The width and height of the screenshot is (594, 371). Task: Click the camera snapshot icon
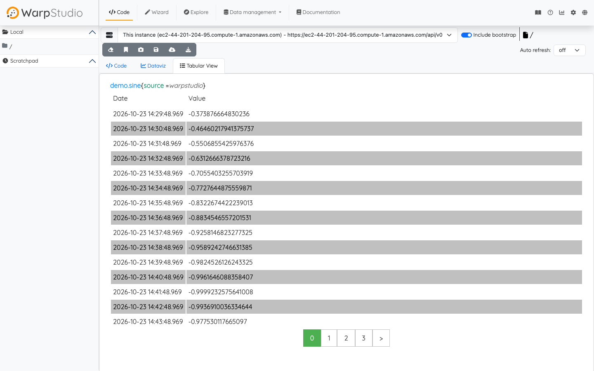tap(141, 50)
